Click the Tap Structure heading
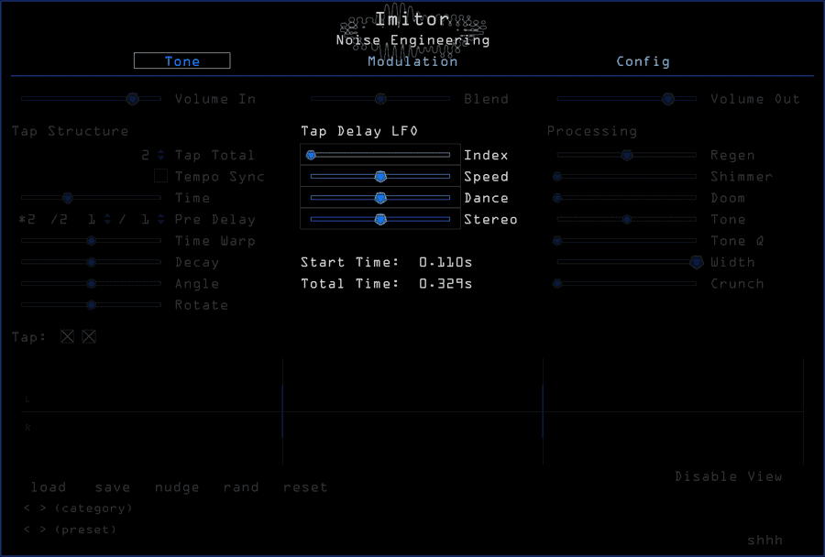This screenshot has height=557, width=825. pos(70,130)
